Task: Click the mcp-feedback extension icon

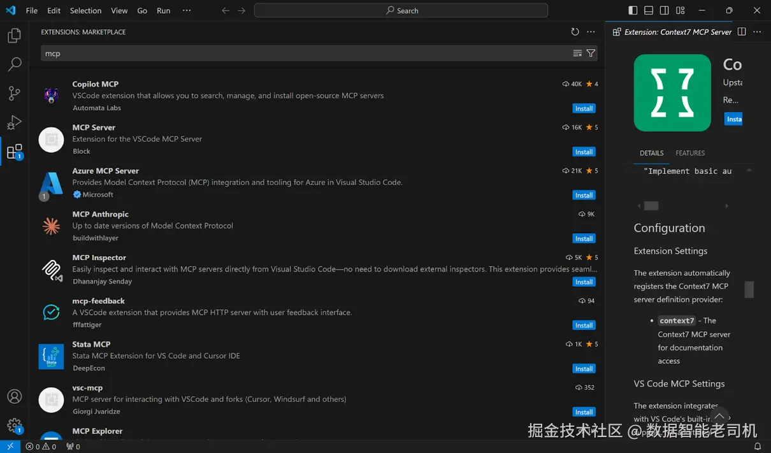Action: pos(51,313)
